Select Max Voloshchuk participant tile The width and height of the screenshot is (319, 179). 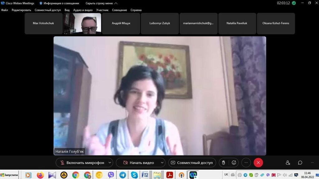point(43,23)
